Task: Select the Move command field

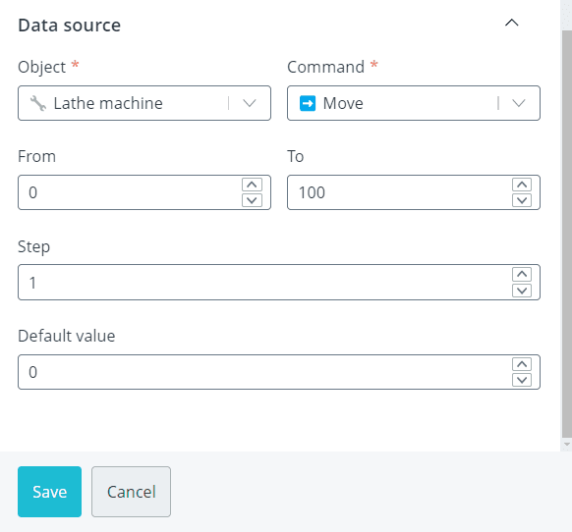Action: click(x=414, y=103)
